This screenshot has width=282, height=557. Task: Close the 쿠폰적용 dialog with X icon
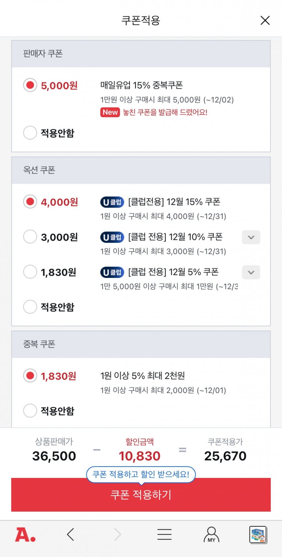[265, 20]
